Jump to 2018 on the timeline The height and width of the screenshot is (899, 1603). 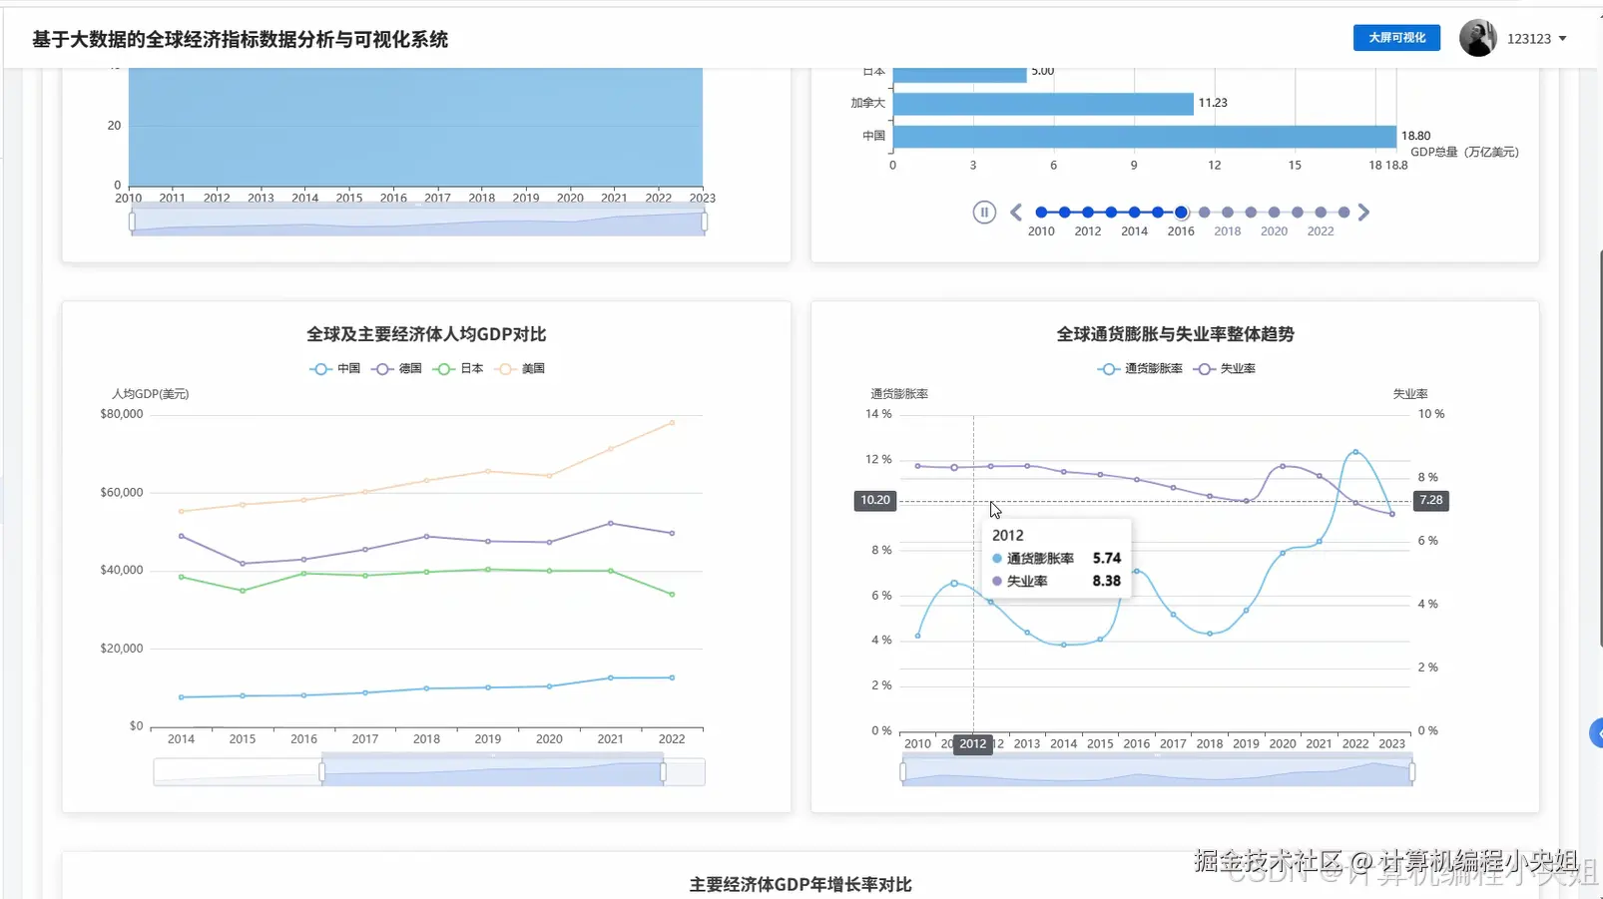tap(1228, 213)
